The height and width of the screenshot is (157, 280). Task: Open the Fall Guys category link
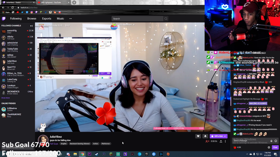pyautogui.click(x=54, y=143)
